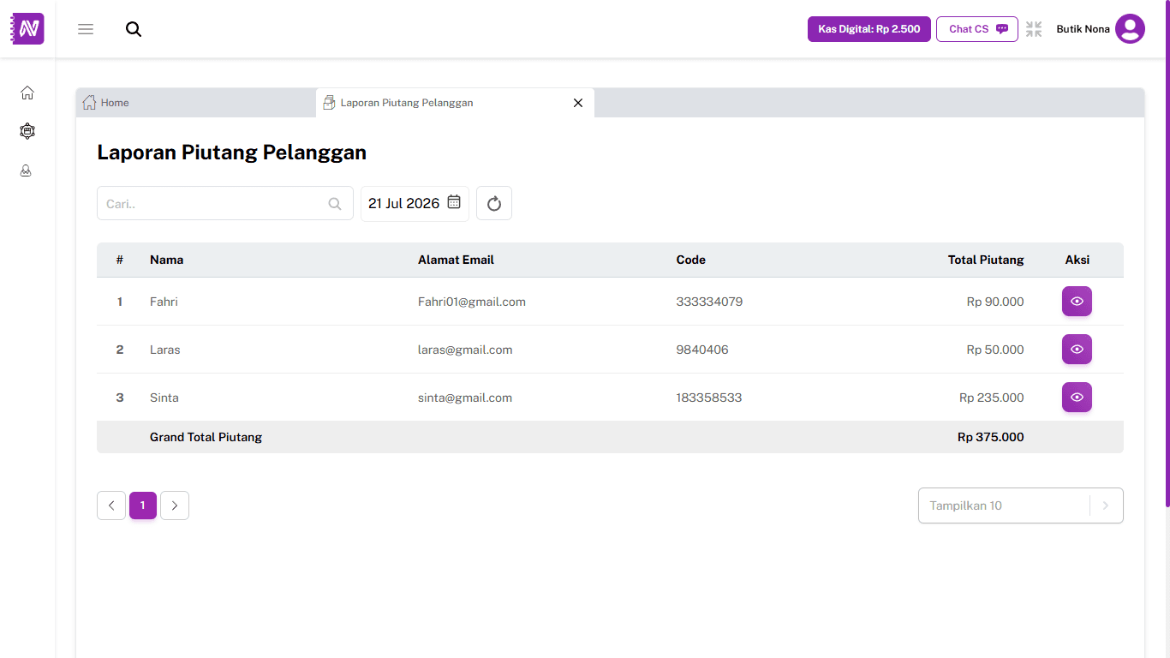Screen dimensions: 1170x658
Task: Open the 21 Jul 2026 date picker
Action: [415, 203]
